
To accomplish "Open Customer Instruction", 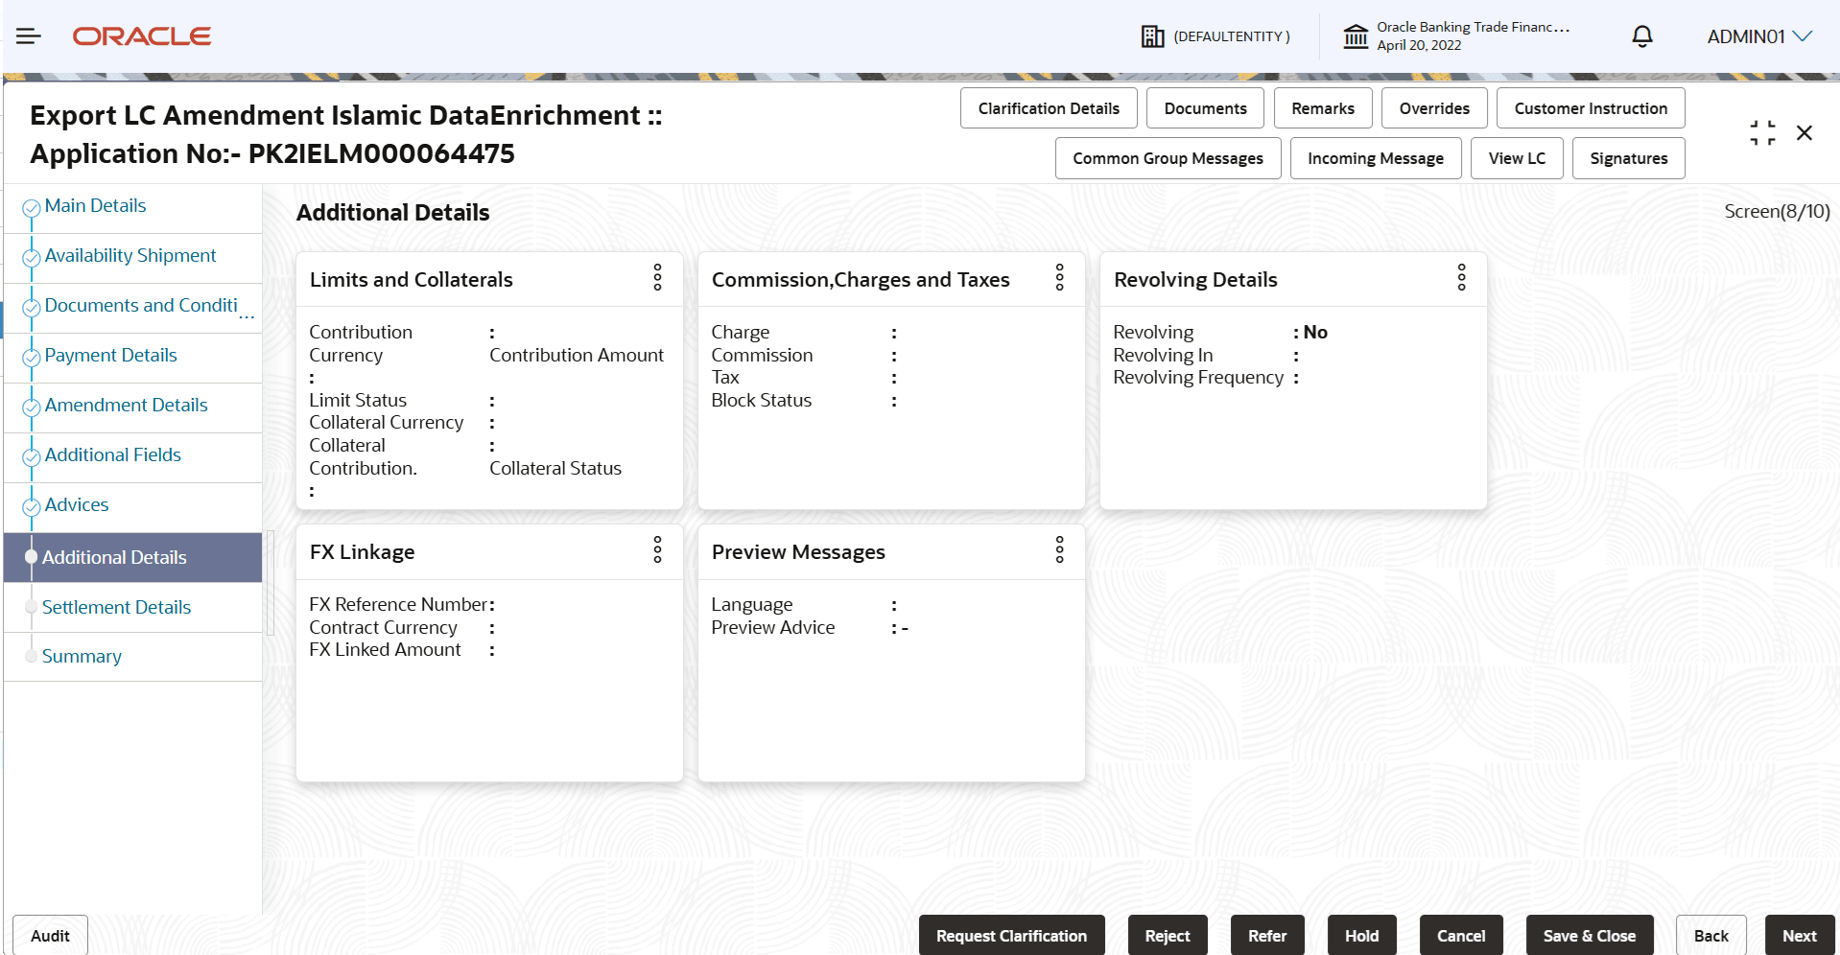I will pyautogui.click(x=1591, y=108).
